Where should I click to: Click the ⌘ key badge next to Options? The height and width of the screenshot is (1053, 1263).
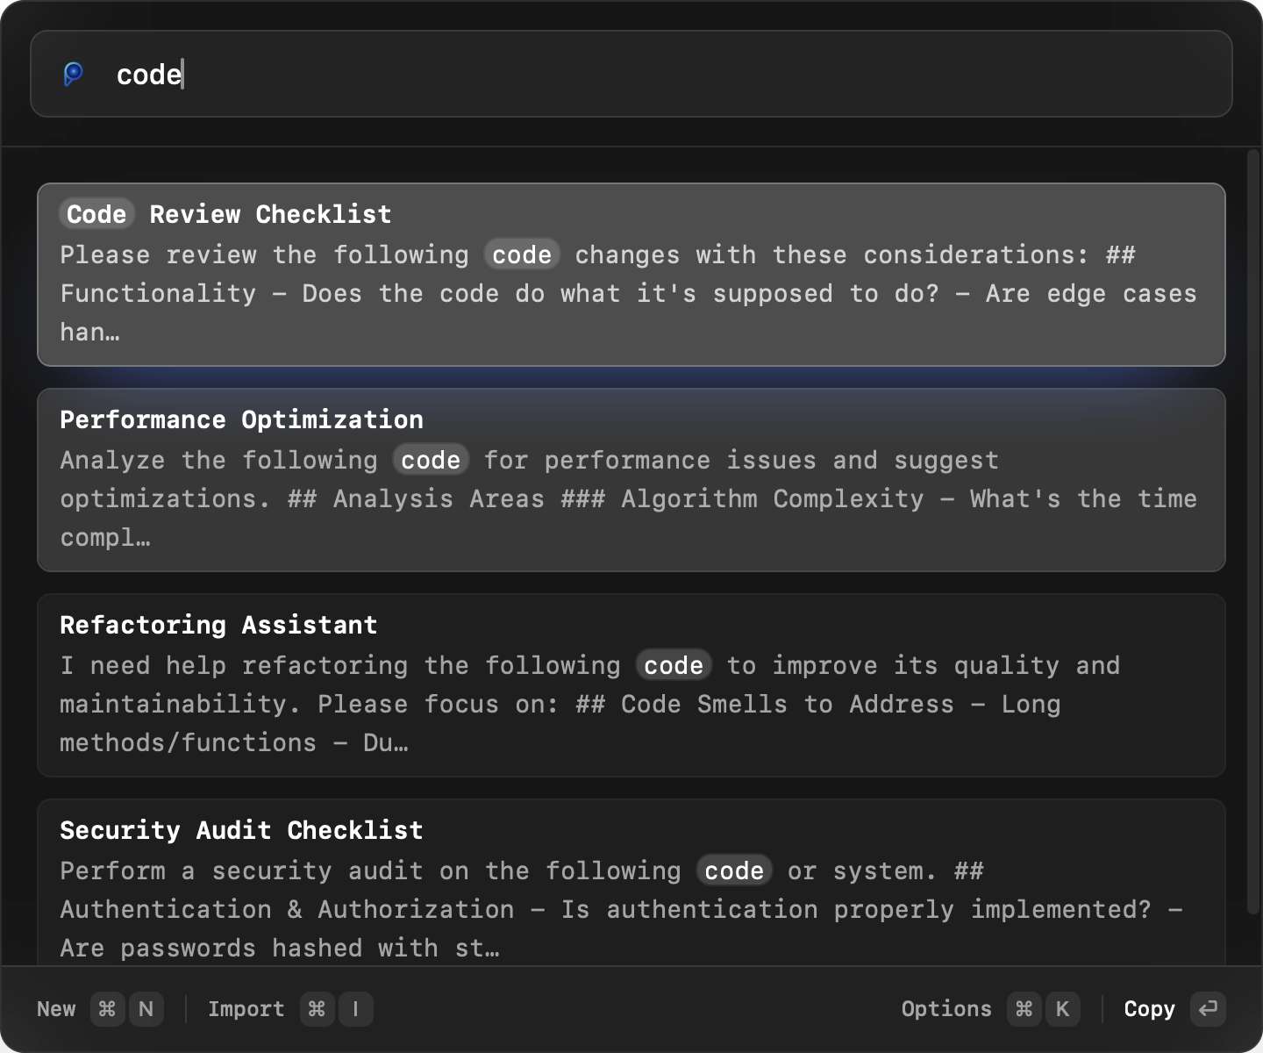(x=1024, y=1009)
